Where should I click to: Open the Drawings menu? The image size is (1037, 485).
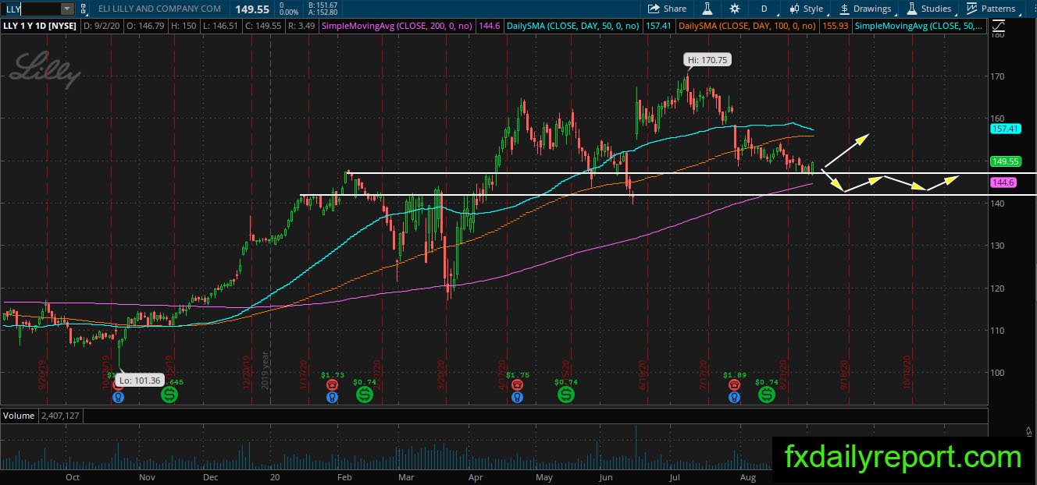865,9
